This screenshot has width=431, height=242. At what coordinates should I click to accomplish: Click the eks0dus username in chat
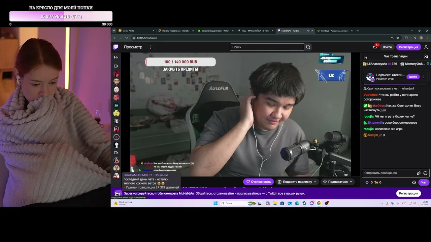(x=379, y=106)
